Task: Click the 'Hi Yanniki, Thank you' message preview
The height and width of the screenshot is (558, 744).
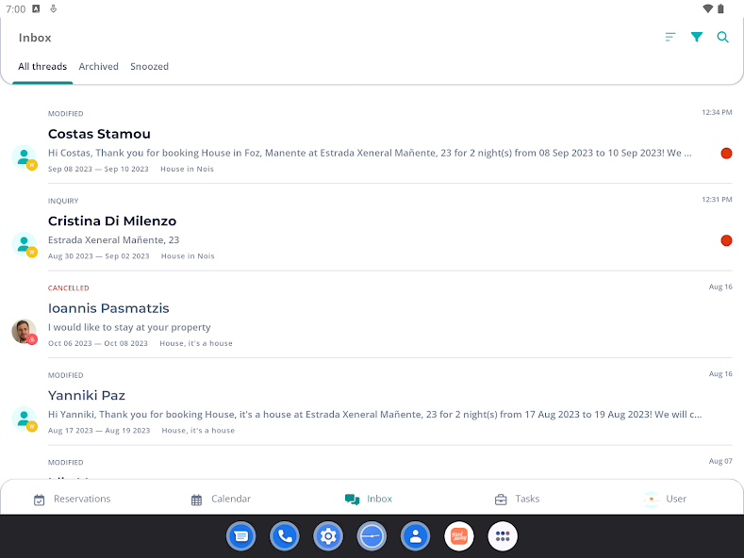Action: (375, 414)
